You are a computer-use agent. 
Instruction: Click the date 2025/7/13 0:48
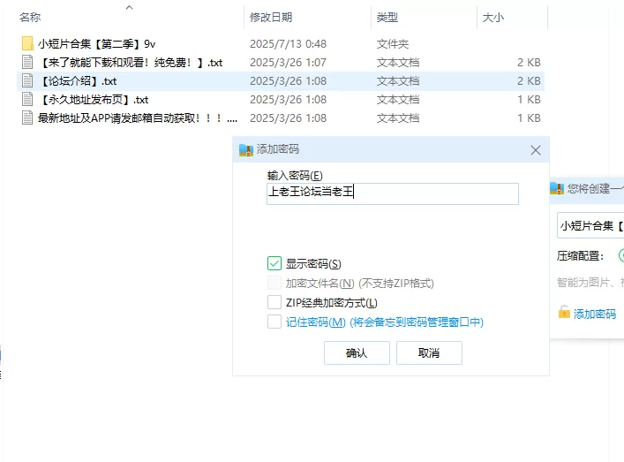tap(288, 43)
